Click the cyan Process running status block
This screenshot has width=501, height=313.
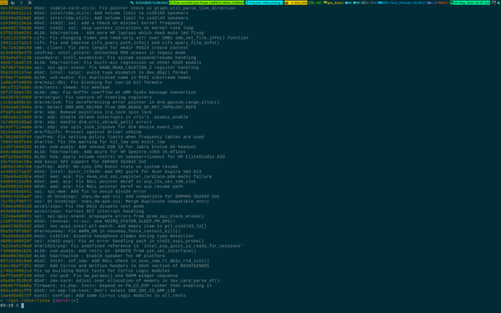pyautogui.click(x=265, y=2)
